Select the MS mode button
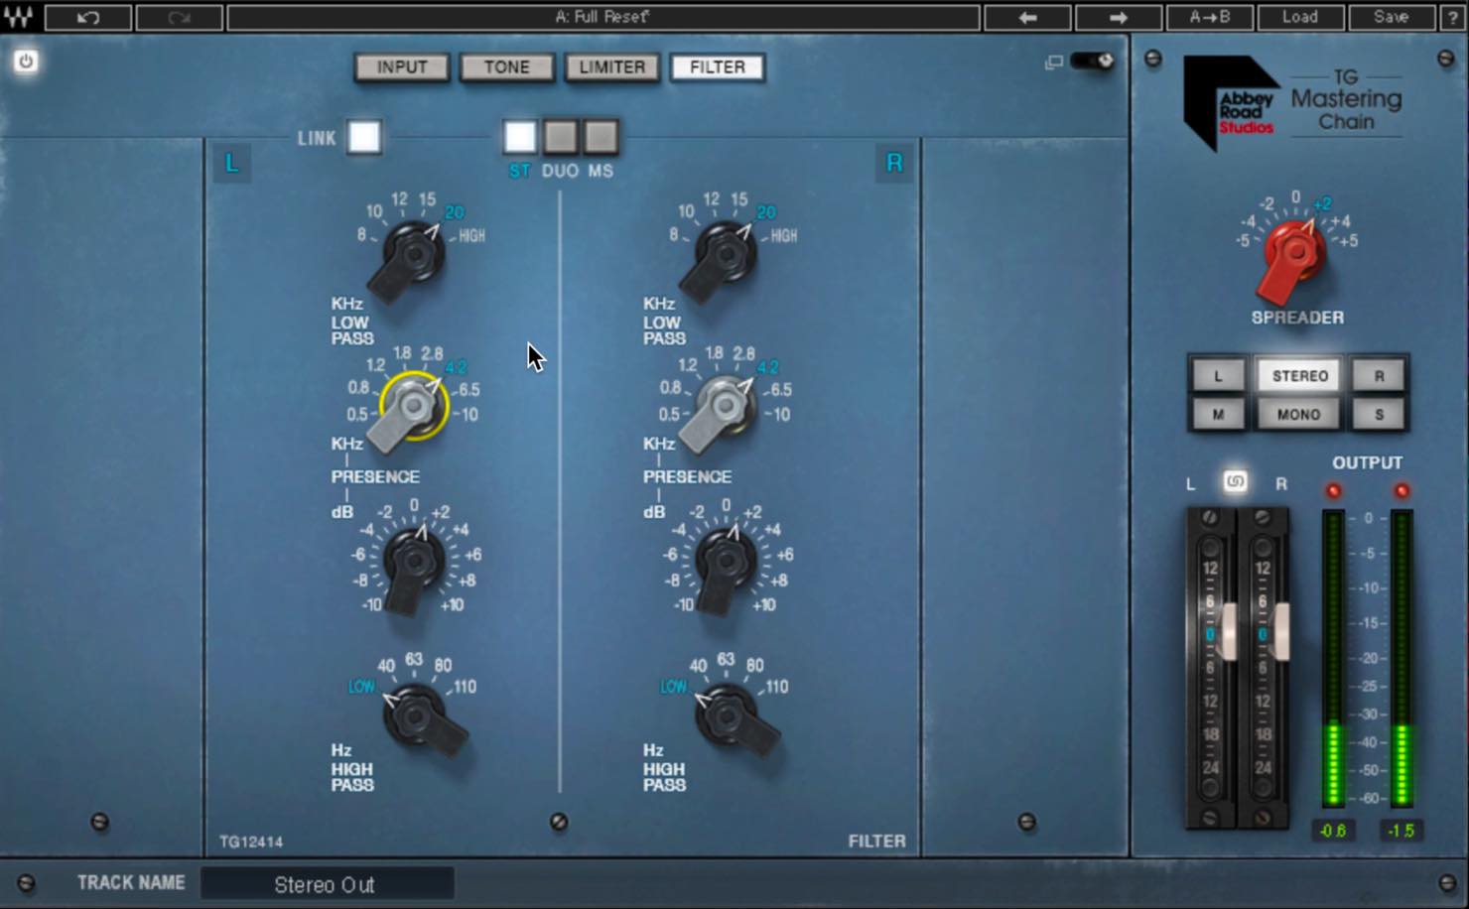Image resolution: width=1469 pixels, height=909 pixels. (601, 137)
